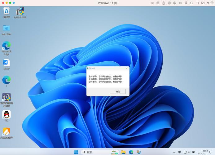215x155 pixels.
Task: Click the USB device icon in the VM toolbar
Action: 164,3
